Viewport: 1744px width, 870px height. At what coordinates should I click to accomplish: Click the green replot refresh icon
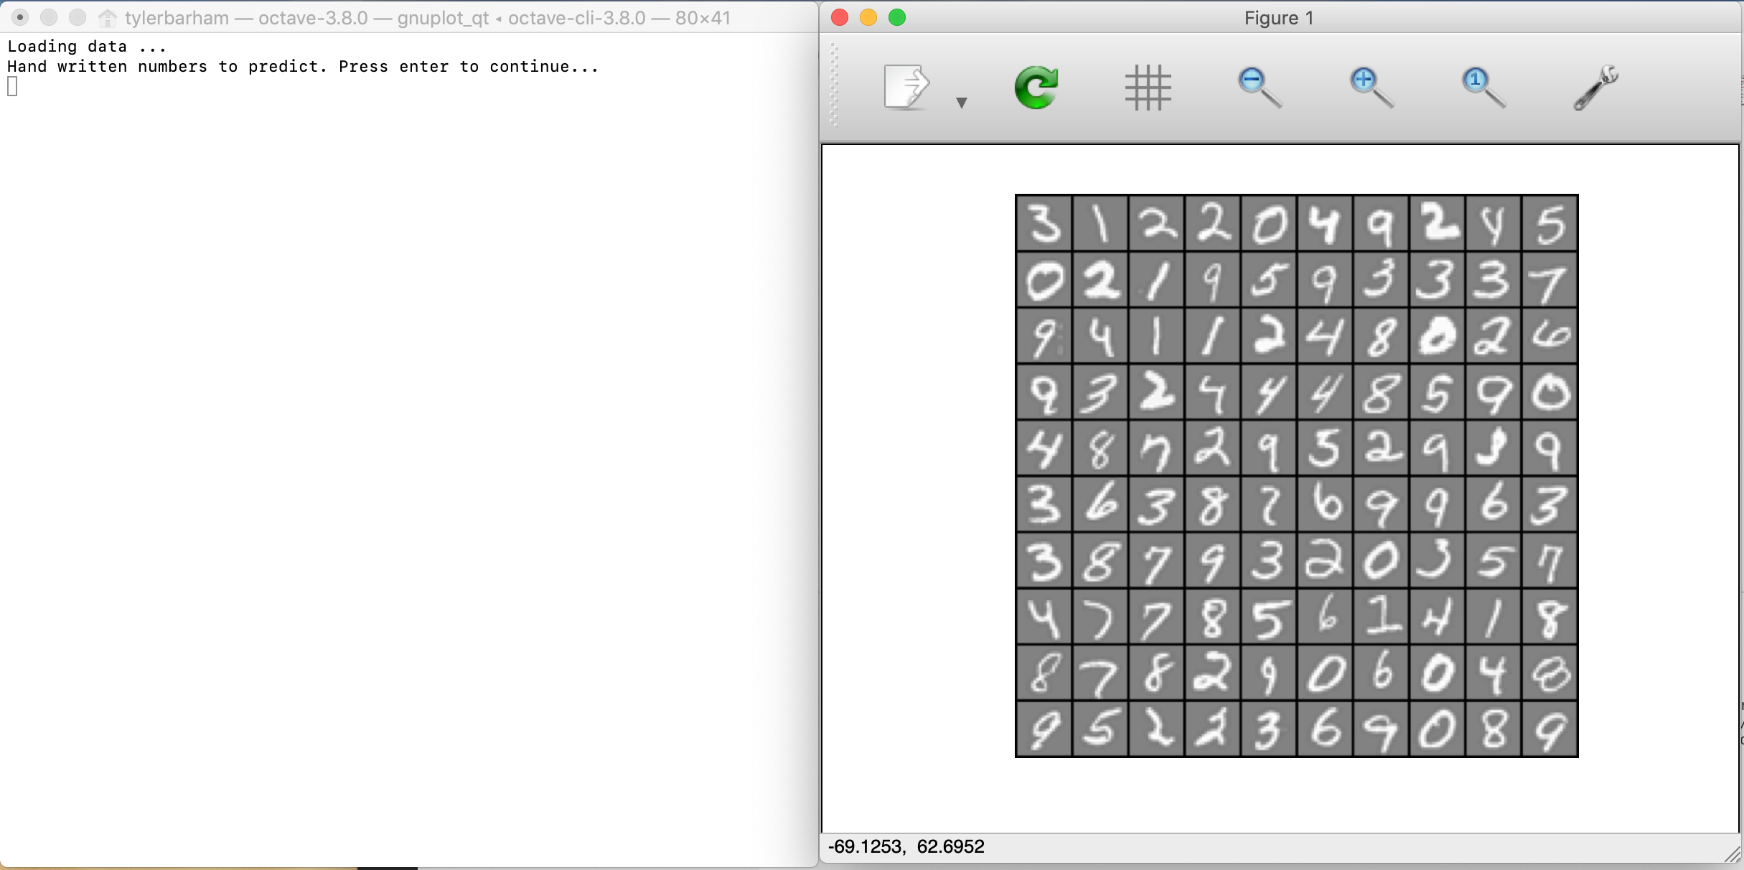(x=1036, y=88)
